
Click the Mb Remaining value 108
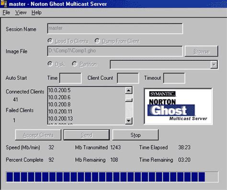point(114,160)
